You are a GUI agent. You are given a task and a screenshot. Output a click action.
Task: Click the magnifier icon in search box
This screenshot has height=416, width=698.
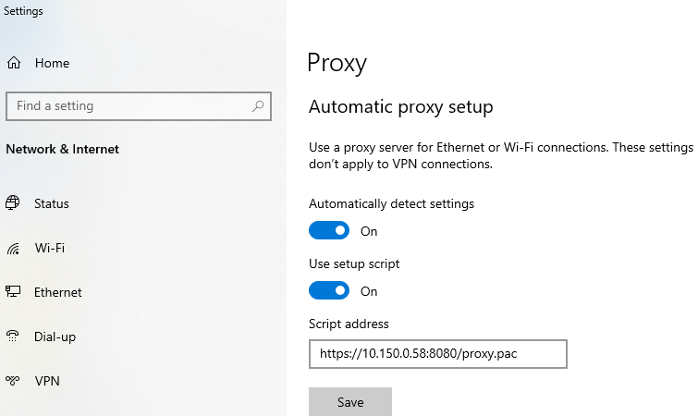click(258, 106)
